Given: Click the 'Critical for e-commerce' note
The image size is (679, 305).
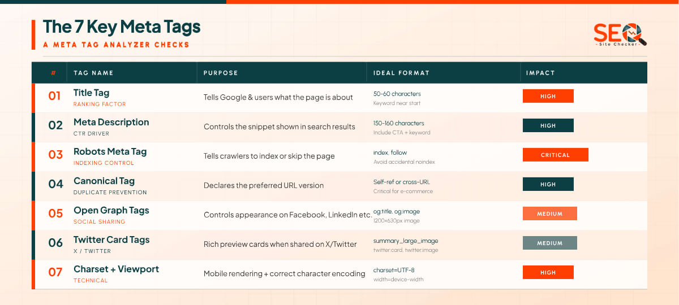Looking at the screenshot, I should [x=403, y=191].
